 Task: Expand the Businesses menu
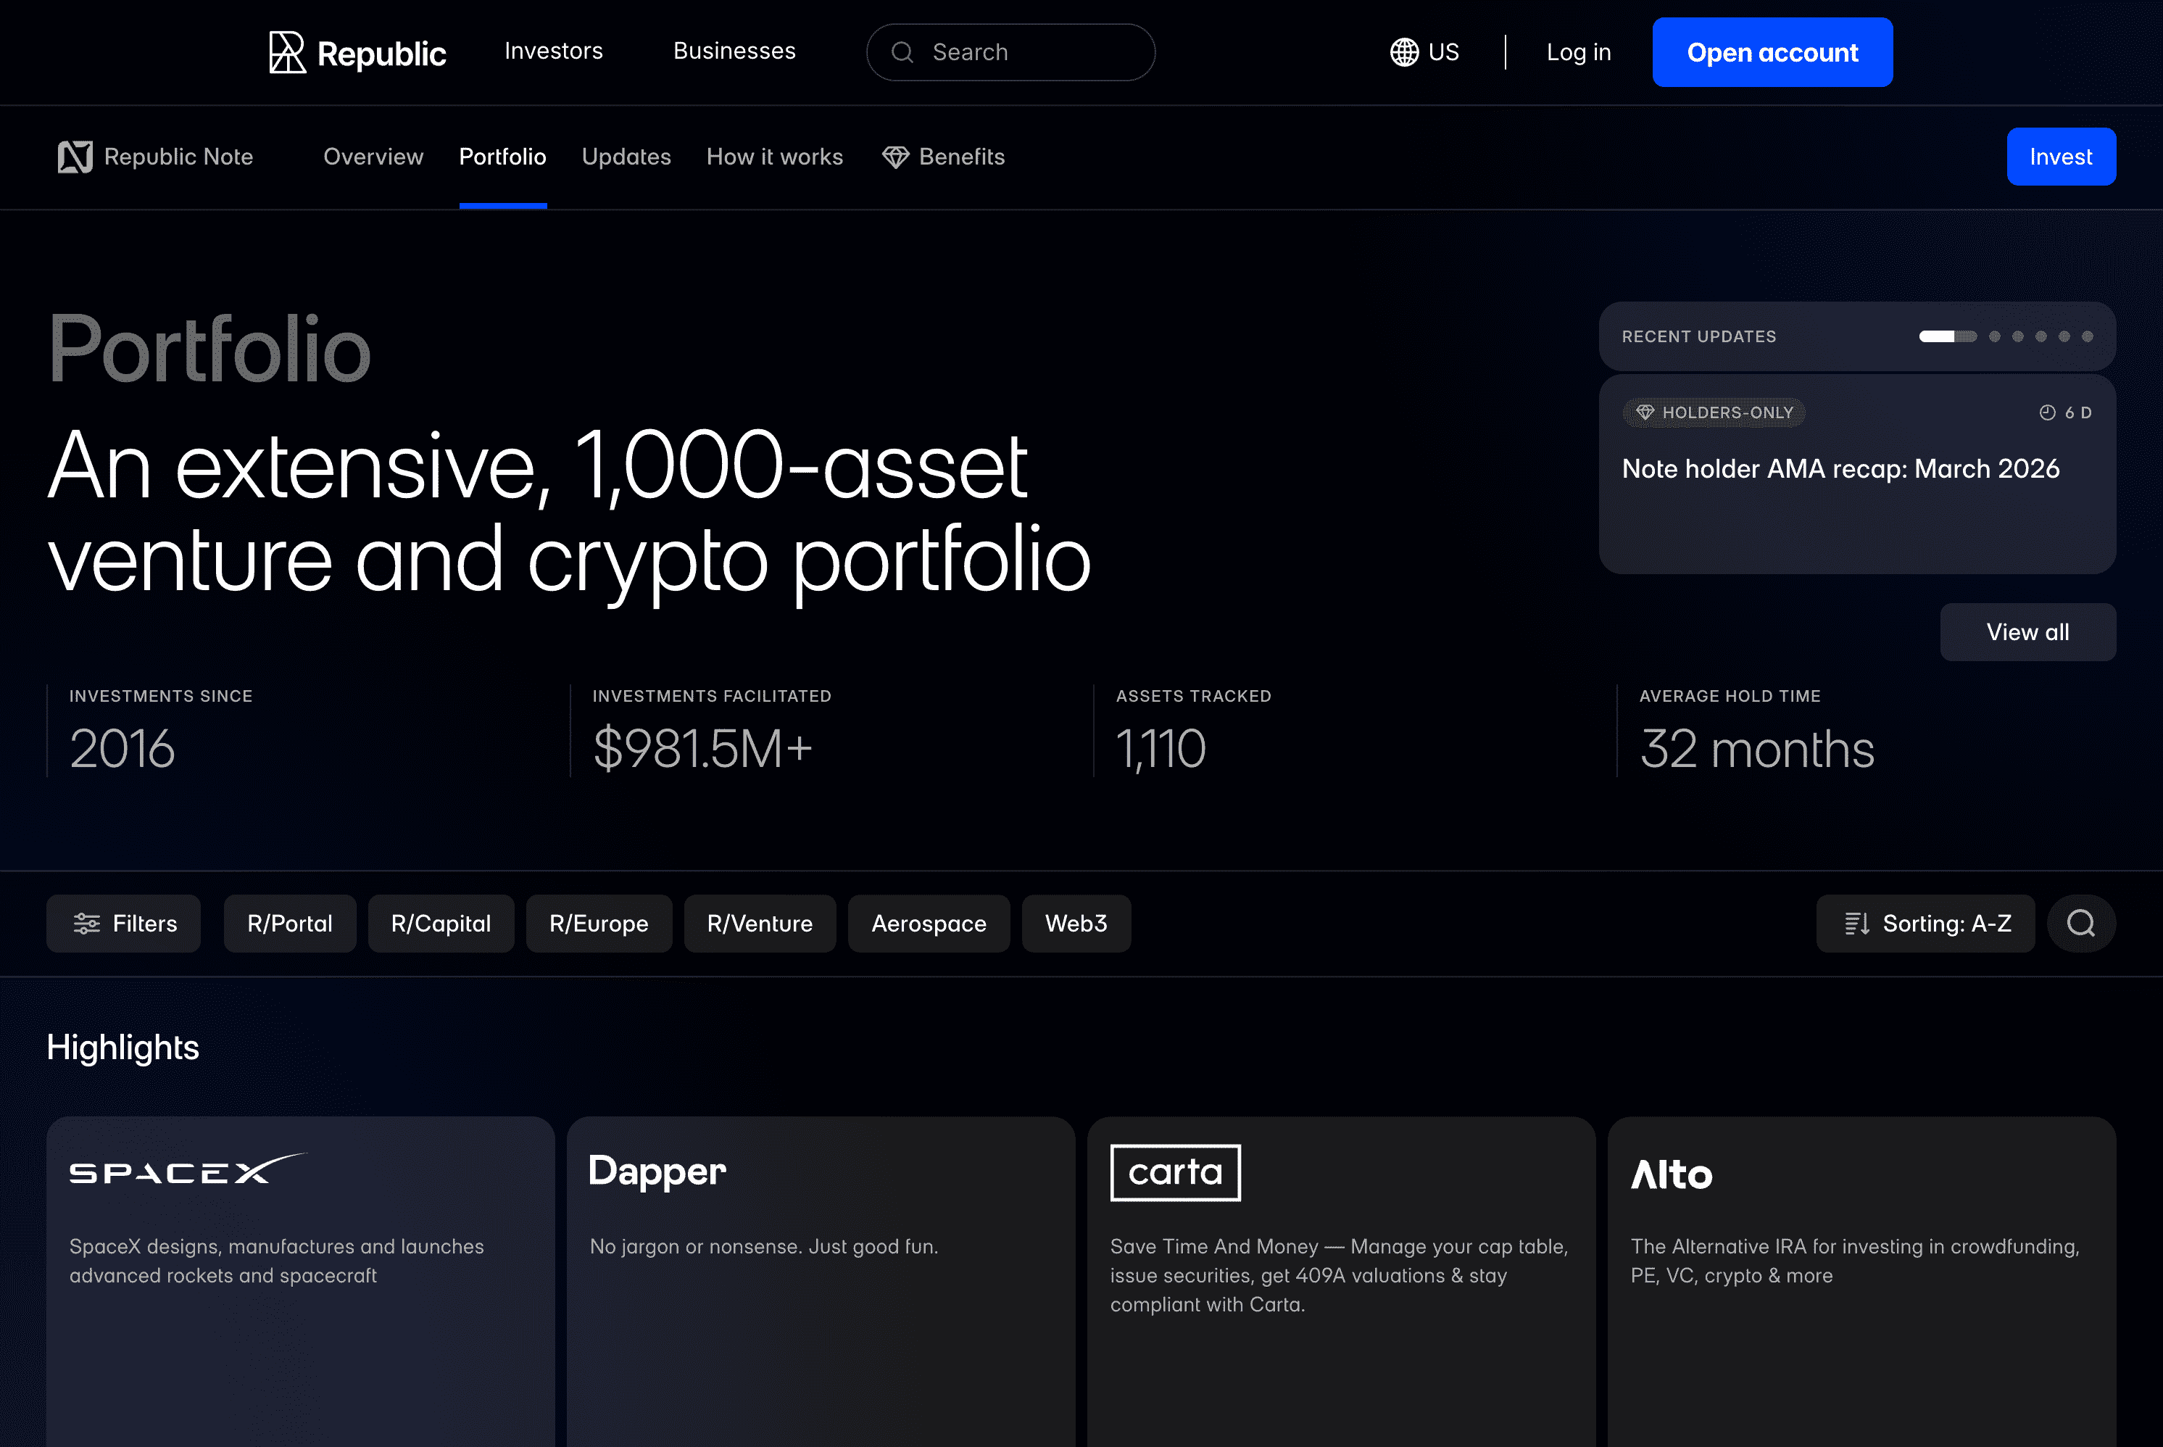(x=734, y=51)
